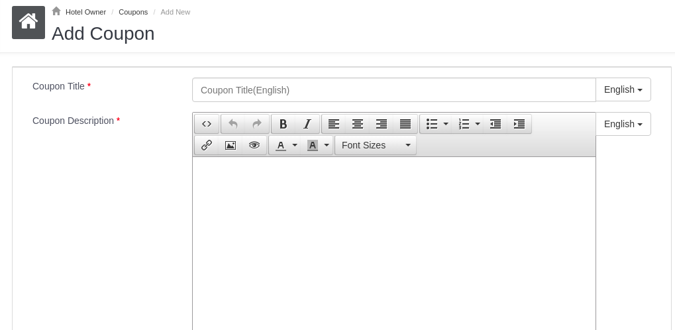Click the Add New breadcrumb text
The width and height of the screenshot is (675, 330).
click(x=175, y=12)
